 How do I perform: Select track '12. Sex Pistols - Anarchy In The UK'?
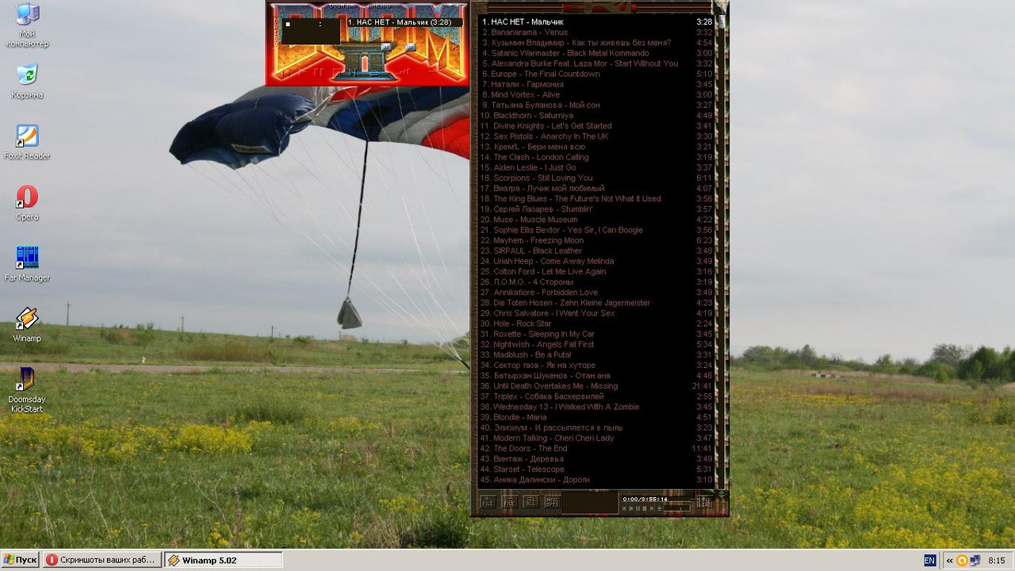coord(596,136)
